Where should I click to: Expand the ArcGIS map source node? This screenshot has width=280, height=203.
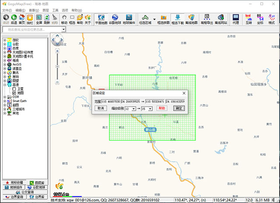(x=4, y=64)
